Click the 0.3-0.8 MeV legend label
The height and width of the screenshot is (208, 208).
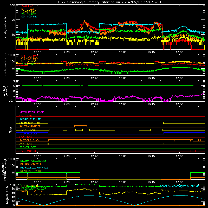pos(30,58)
